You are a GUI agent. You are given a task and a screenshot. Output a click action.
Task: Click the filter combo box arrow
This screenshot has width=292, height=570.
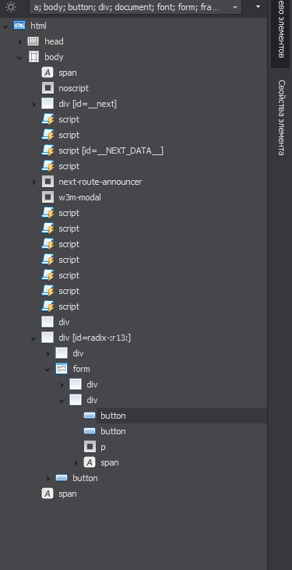coord(235,7)
